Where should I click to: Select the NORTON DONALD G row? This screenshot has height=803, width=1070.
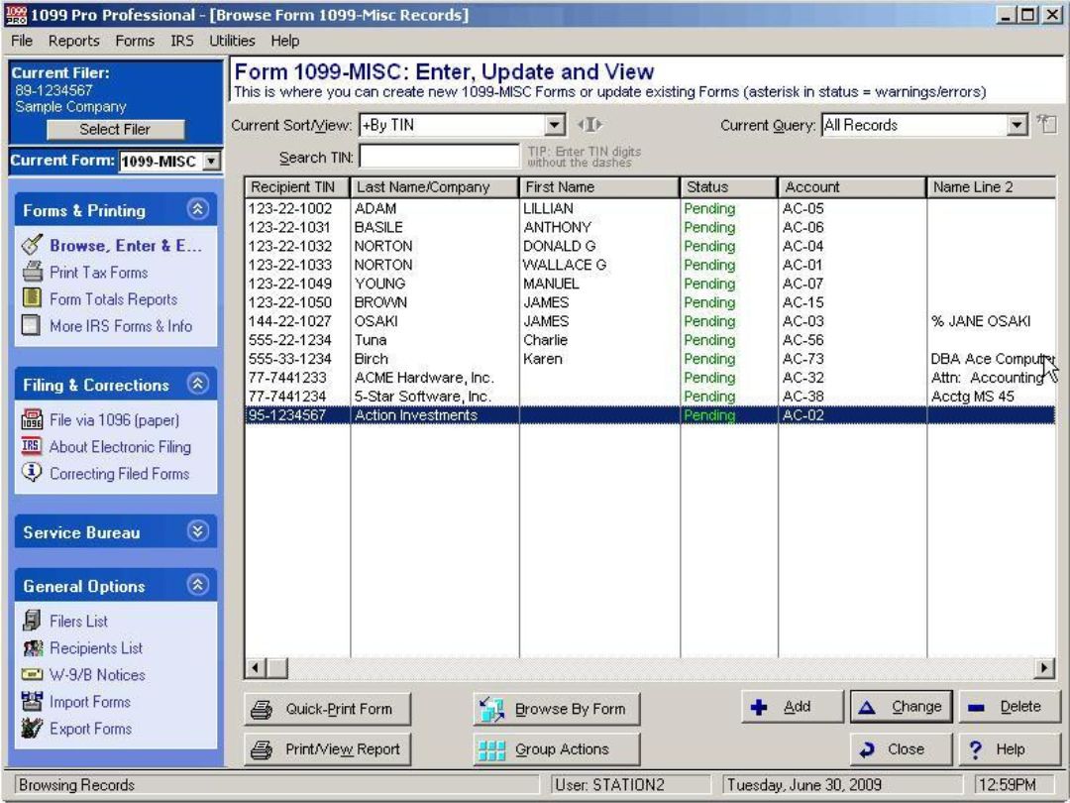650,246
